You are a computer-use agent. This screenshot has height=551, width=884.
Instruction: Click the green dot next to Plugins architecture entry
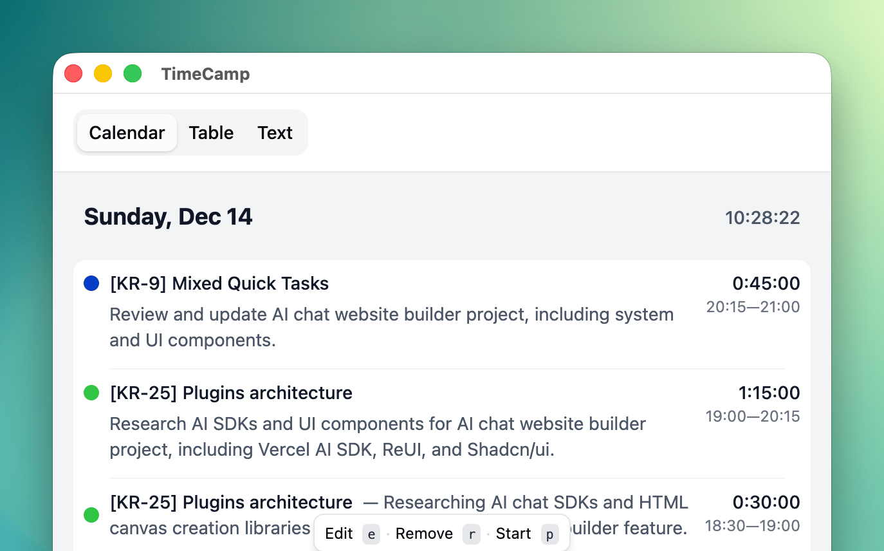pos(91,393)
